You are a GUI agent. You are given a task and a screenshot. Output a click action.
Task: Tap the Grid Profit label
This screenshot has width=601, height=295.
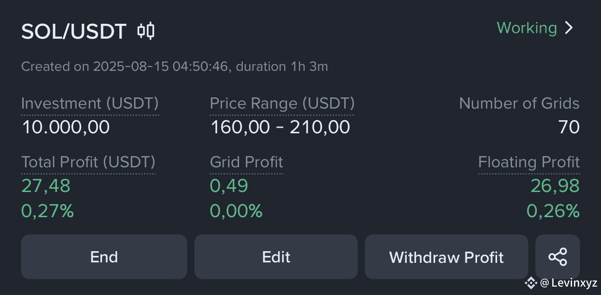coord(246,162)
